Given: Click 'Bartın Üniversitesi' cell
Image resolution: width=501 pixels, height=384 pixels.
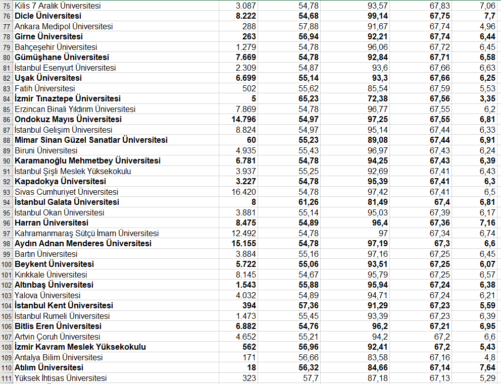Looking at the screenshot, I should coord(116,254).
